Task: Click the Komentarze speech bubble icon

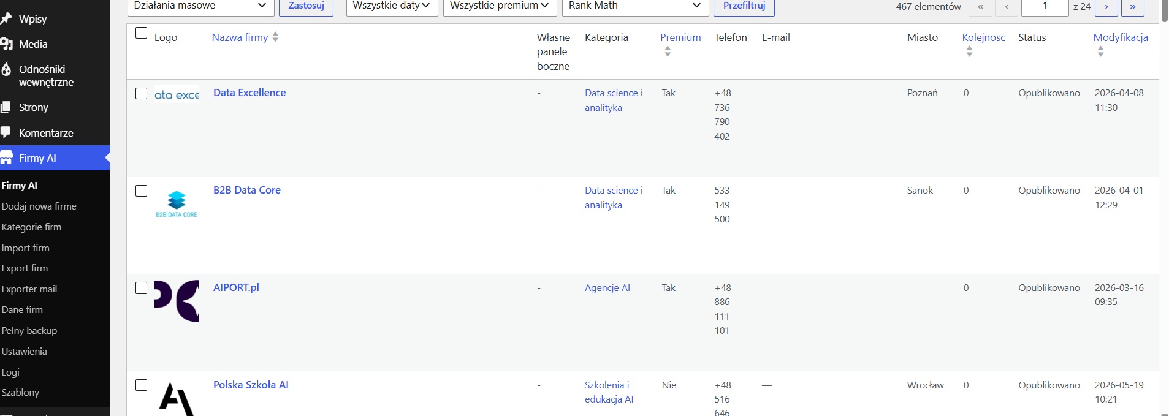Action: [x=6, y=132]
